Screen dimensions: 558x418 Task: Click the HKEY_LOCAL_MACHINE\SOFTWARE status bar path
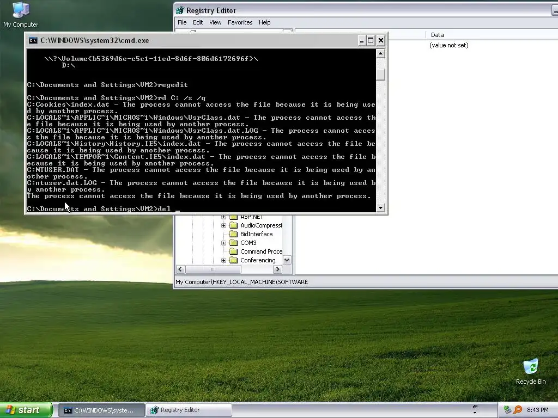pos(241,282)
